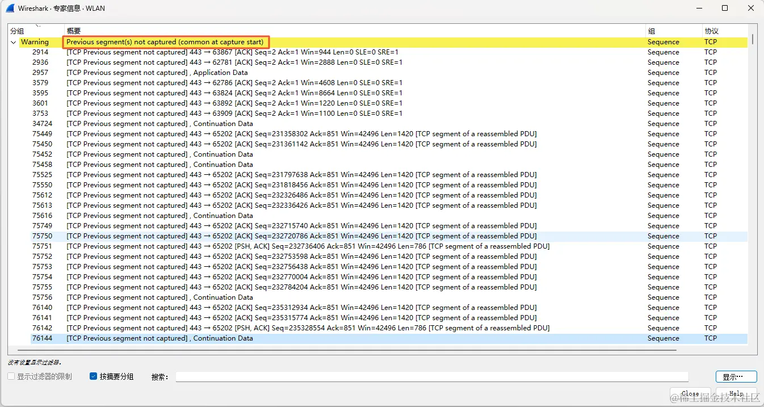Viewport: 764px width, 407px height.
Task: Click the Wireshark fin title icon
Action: coord(10,9)
